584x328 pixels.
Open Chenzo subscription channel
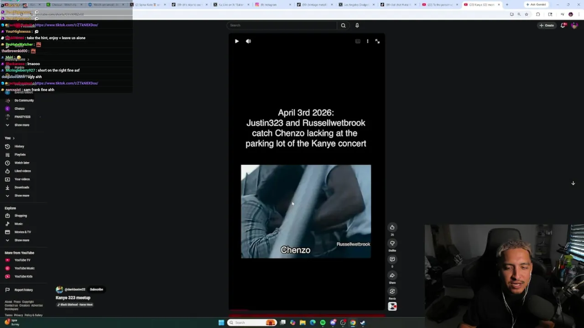point(19,108)
